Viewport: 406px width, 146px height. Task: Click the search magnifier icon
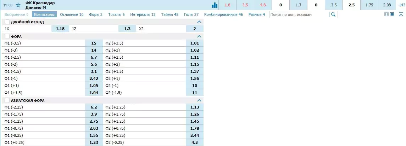tap(334, 14)
